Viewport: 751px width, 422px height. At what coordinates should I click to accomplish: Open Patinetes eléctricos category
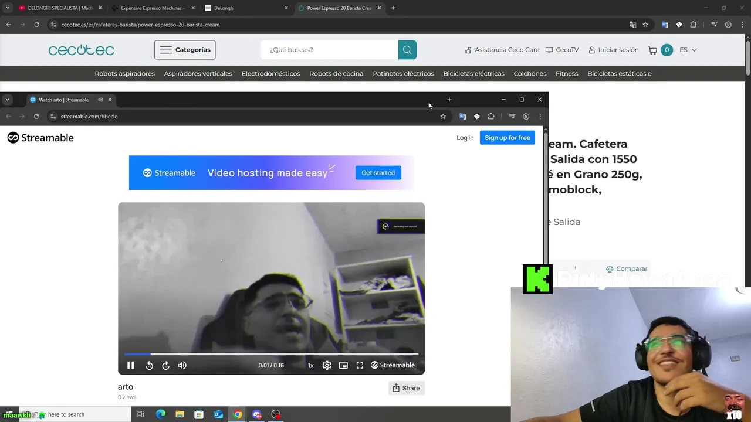pyautogui.click(x=404, y=74)
